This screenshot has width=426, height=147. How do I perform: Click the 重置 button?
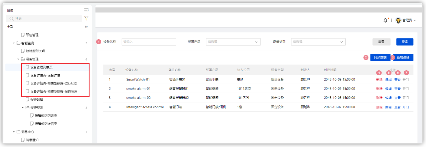381,42
